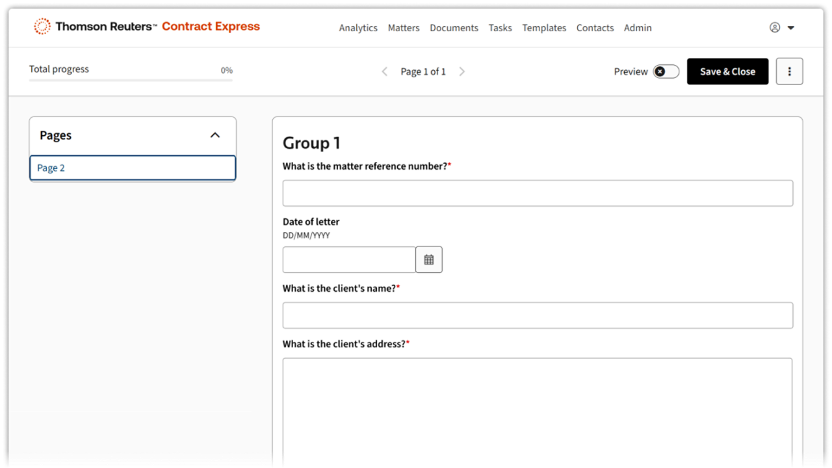Switch to the Templates section
This screenshot has width=832, height=468.
(x=544, y=28)
